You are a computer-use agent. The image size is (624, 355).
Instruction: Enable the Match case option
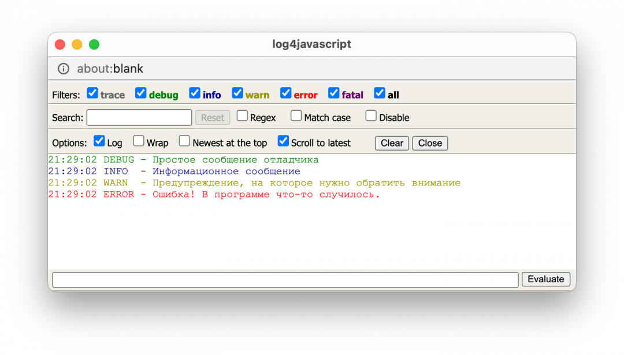coord(296,115)
